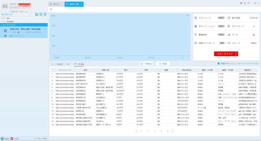Switch to ページを表示 tab
The image size is (261, 141).
pos(57,64)
